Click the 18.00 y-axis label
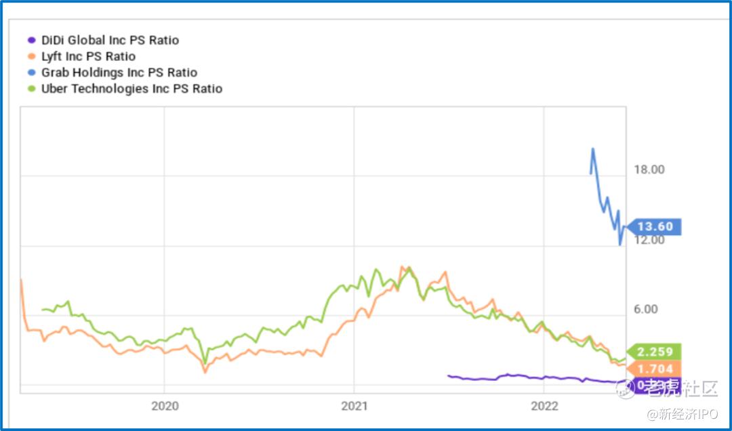 tap(647, 170)
